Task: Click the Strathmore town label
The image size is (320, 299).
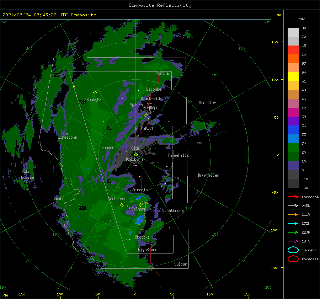Action: [173, 210]
